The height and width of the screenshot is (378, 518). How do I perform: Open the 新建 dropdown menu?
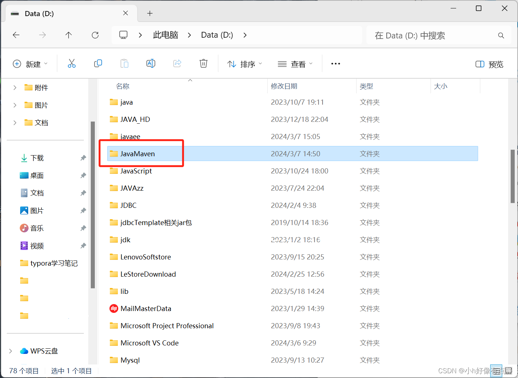pyautogui.click(x=30, y=64)
